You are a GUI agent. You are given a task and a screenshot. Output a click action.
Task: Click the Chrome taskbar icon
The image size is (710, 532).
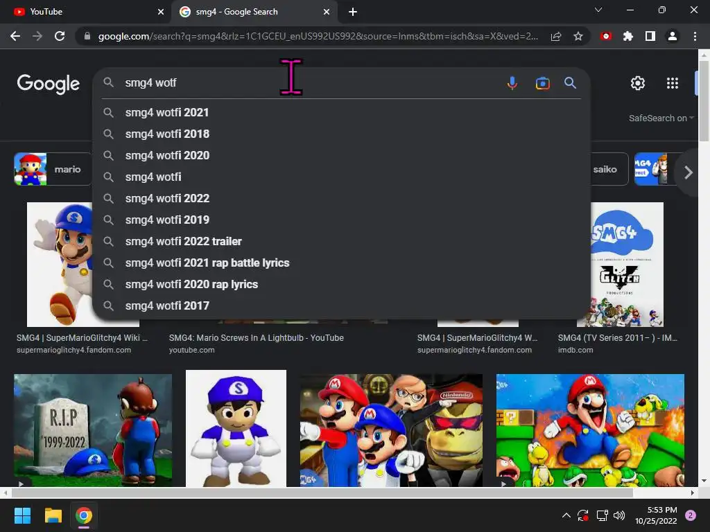point(84,515)
